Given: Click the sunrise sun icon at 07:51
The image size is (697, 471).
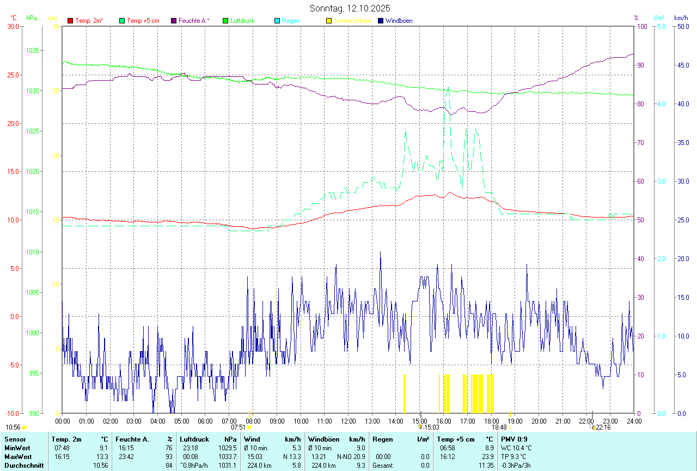Looking at the screenshot, I should pyautogui.click(x=249, y=428).
